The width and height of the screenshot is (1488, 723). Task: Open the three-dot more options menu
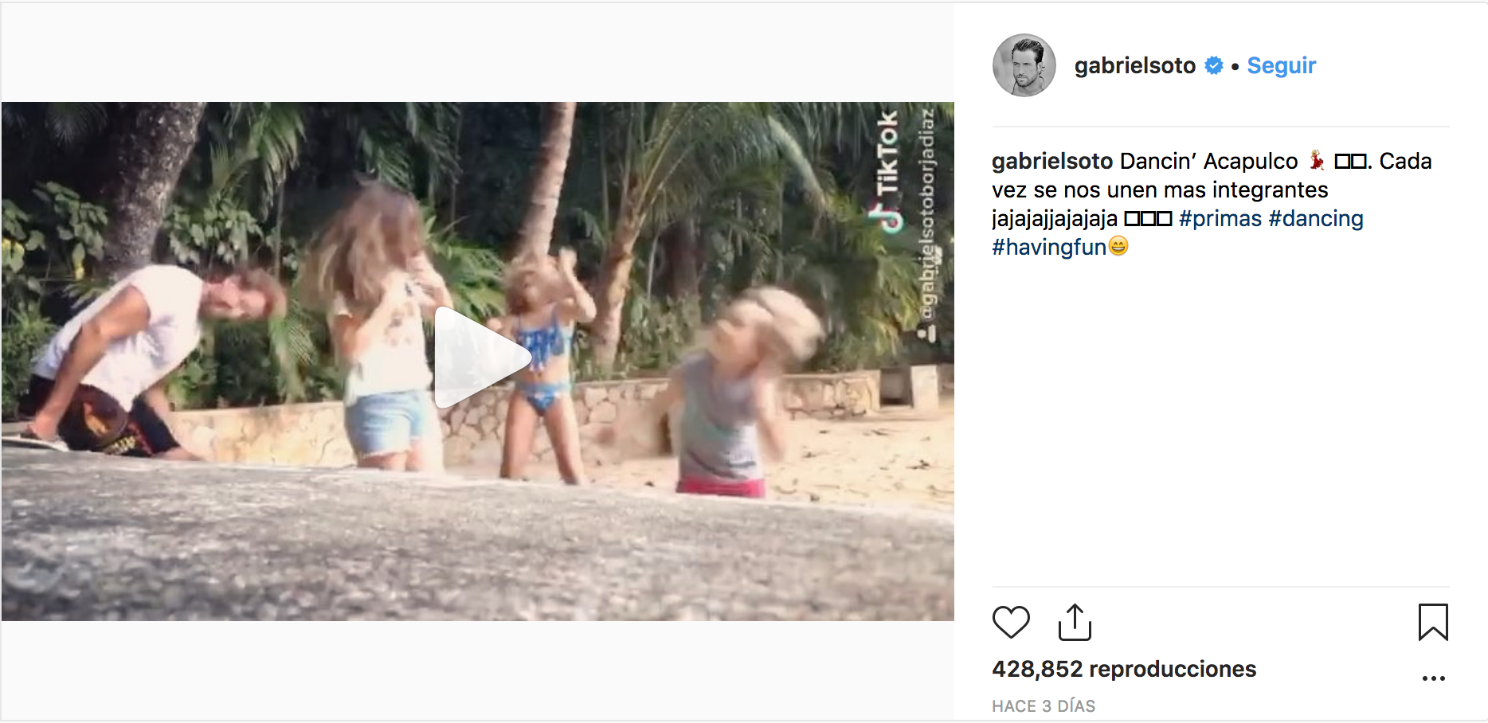pos(1433,678)
